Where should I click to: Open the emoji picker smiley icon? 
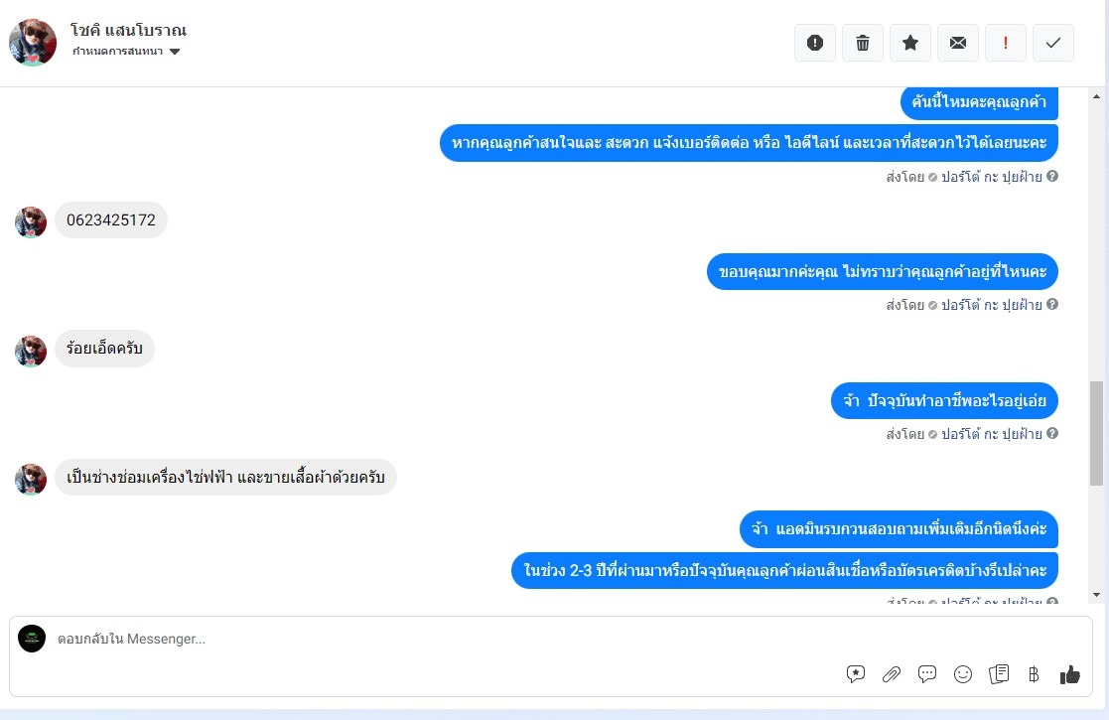coord(963,674)
